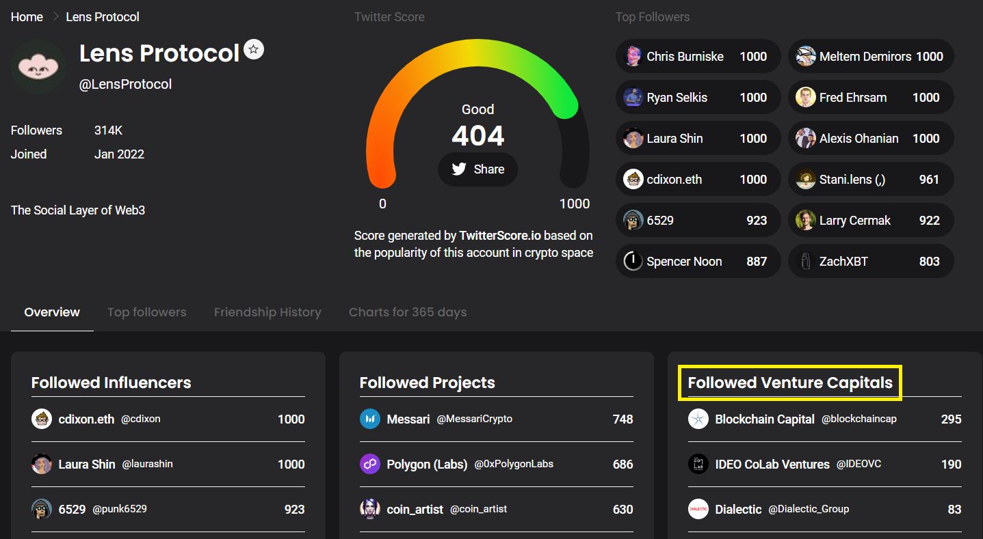983x539 pixels.
Task: Click Chris Burniske's avatar
Action: click(x=633, y=57)
